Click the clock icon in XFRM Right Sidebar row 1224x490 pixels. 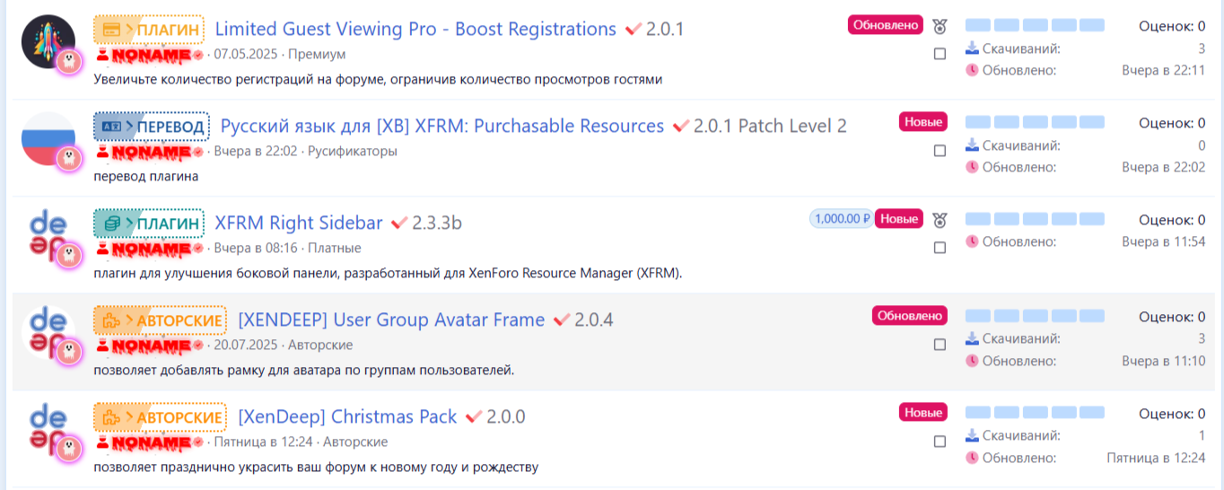[972, 242]
